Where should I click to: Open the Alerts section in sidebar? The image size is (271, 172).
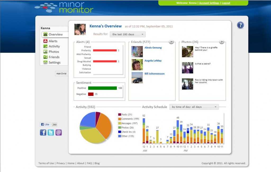(x=53, y=41)
